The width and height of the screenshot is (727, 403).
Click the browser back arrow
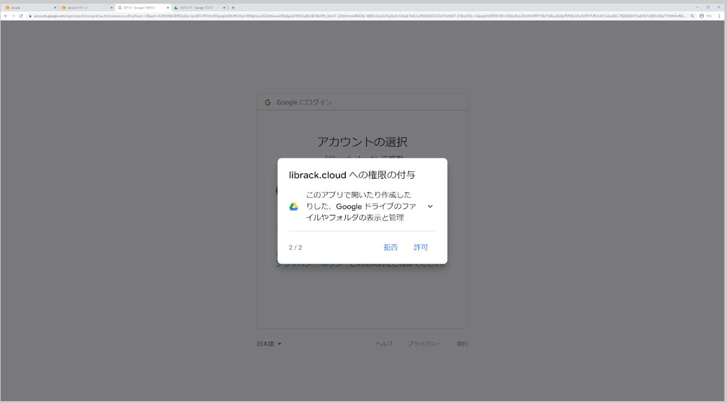pos(6,15)
